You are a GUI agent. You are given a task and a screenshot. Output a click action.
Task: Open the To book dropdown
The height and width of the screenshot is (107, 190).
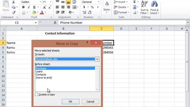[x=97, y=59]
